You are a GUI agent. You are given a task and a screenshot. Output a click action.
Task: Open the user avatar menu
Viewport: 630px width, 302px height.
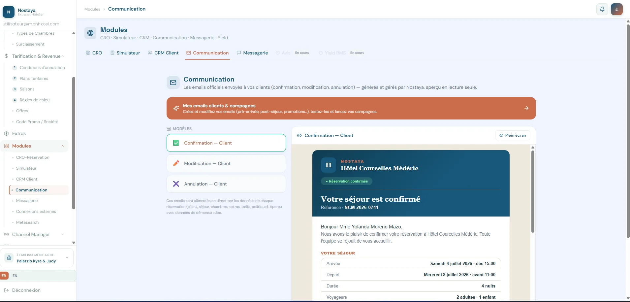pos(616,9)
